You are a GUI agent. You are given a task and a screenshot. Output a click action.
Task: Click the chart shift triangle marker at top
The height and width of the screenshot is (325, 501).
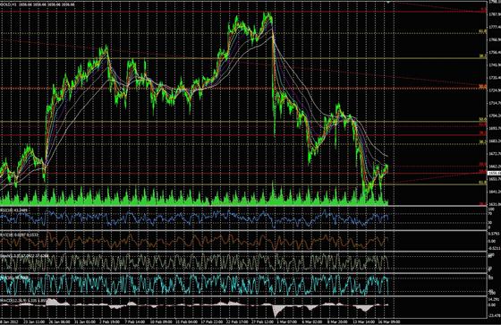[x=388, y=3]
